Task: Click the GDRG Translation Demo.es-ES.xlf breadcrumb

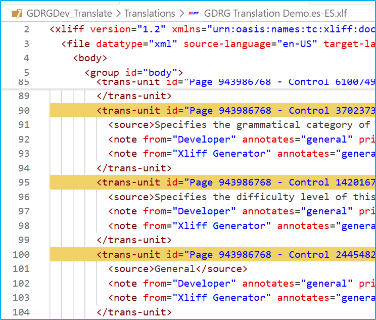Action: click(x=275, y=13)
